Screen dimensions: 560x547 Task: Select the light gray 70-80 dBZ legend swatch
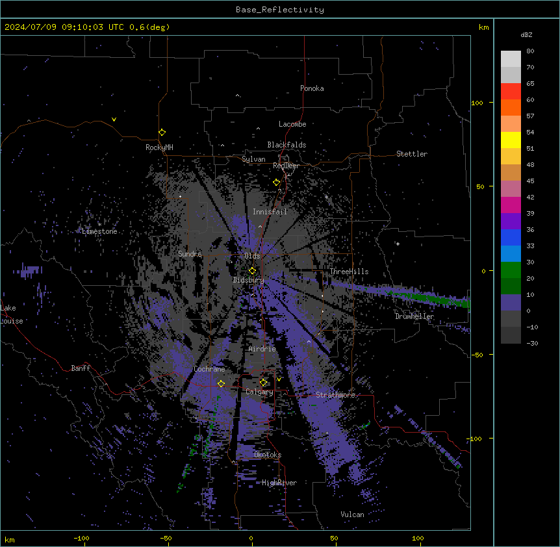click(x=511, y=59)
